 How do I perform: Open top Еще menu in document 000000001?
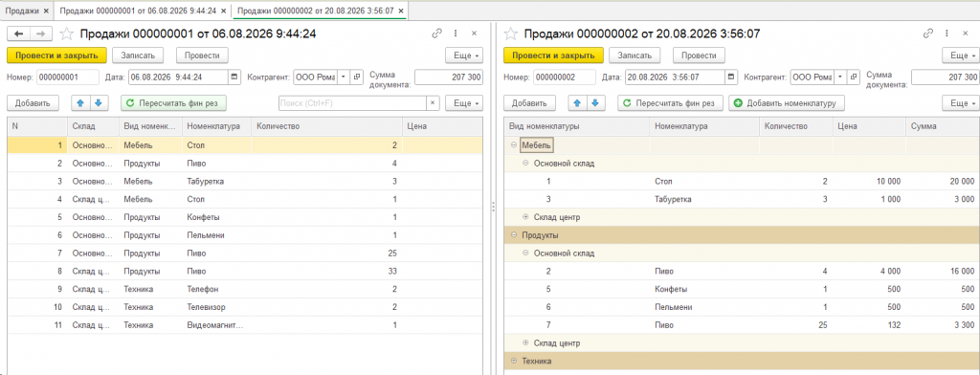tap(464, 55)
